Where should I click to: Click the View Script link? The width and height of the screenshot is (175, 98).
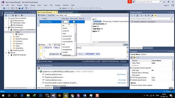[122, 80]
